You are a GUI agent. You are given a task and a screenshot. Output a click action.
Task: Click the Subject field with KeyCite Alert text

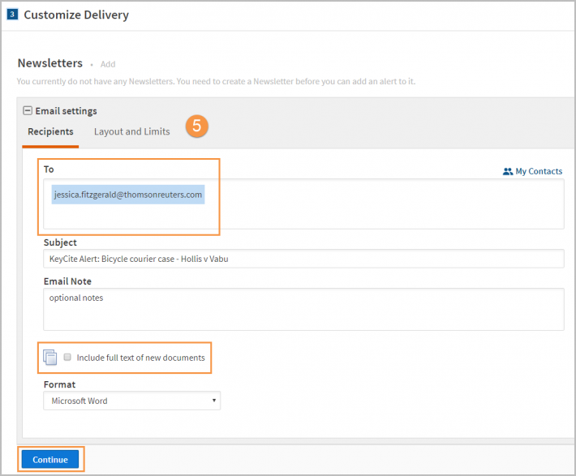tap(303, 259)
